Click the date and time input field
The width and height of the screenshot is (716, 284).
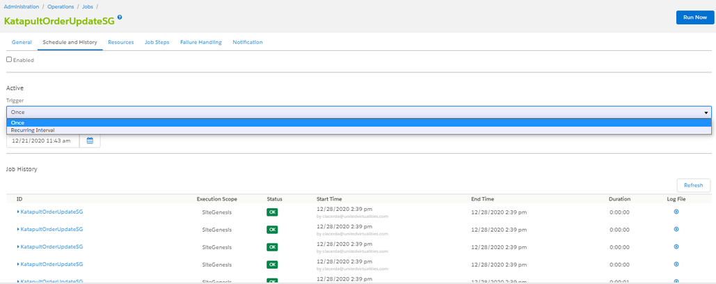click(x=43, y=141)
